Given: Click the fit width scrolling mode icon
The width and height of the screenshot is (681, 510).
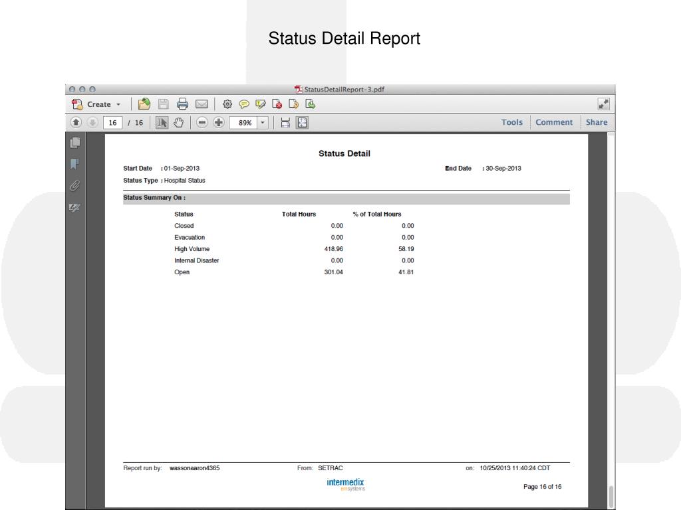Looking at the screenshot, I should coord(285,123).
